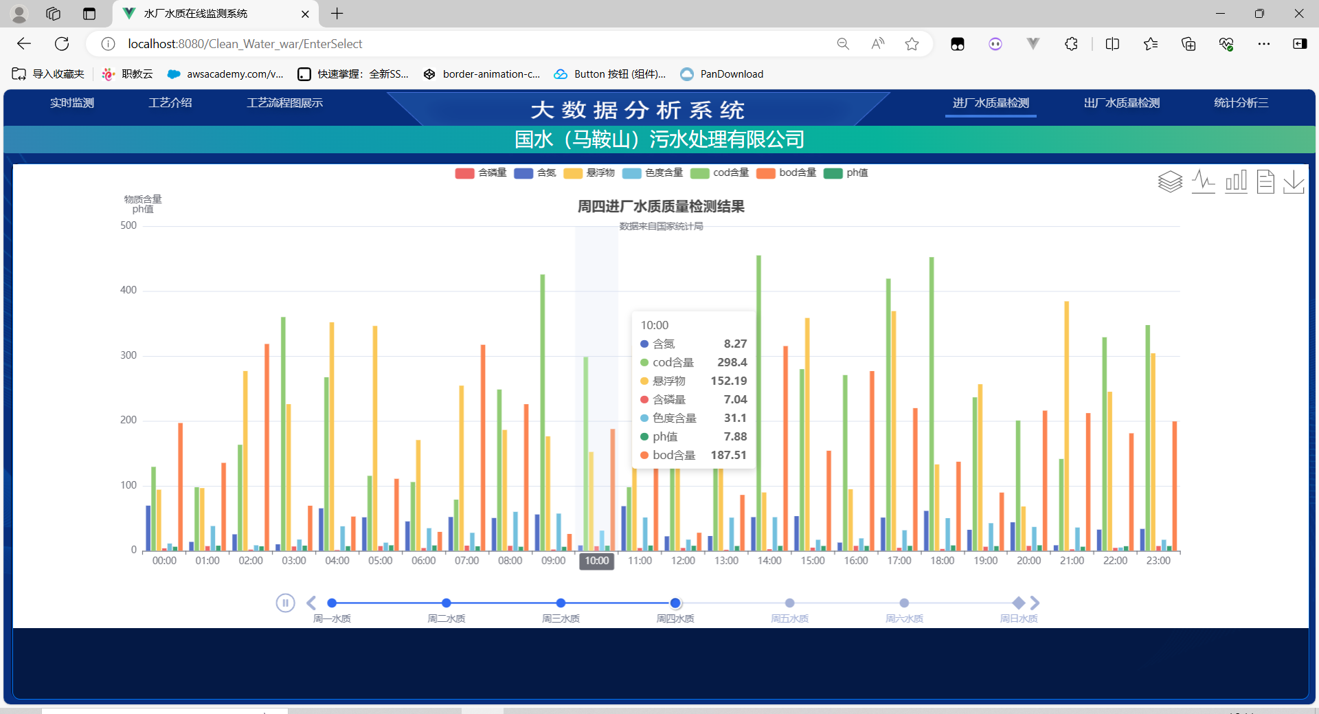Select 周六水质 timeline point
The image size is (1319, 714).
[904, 603]
